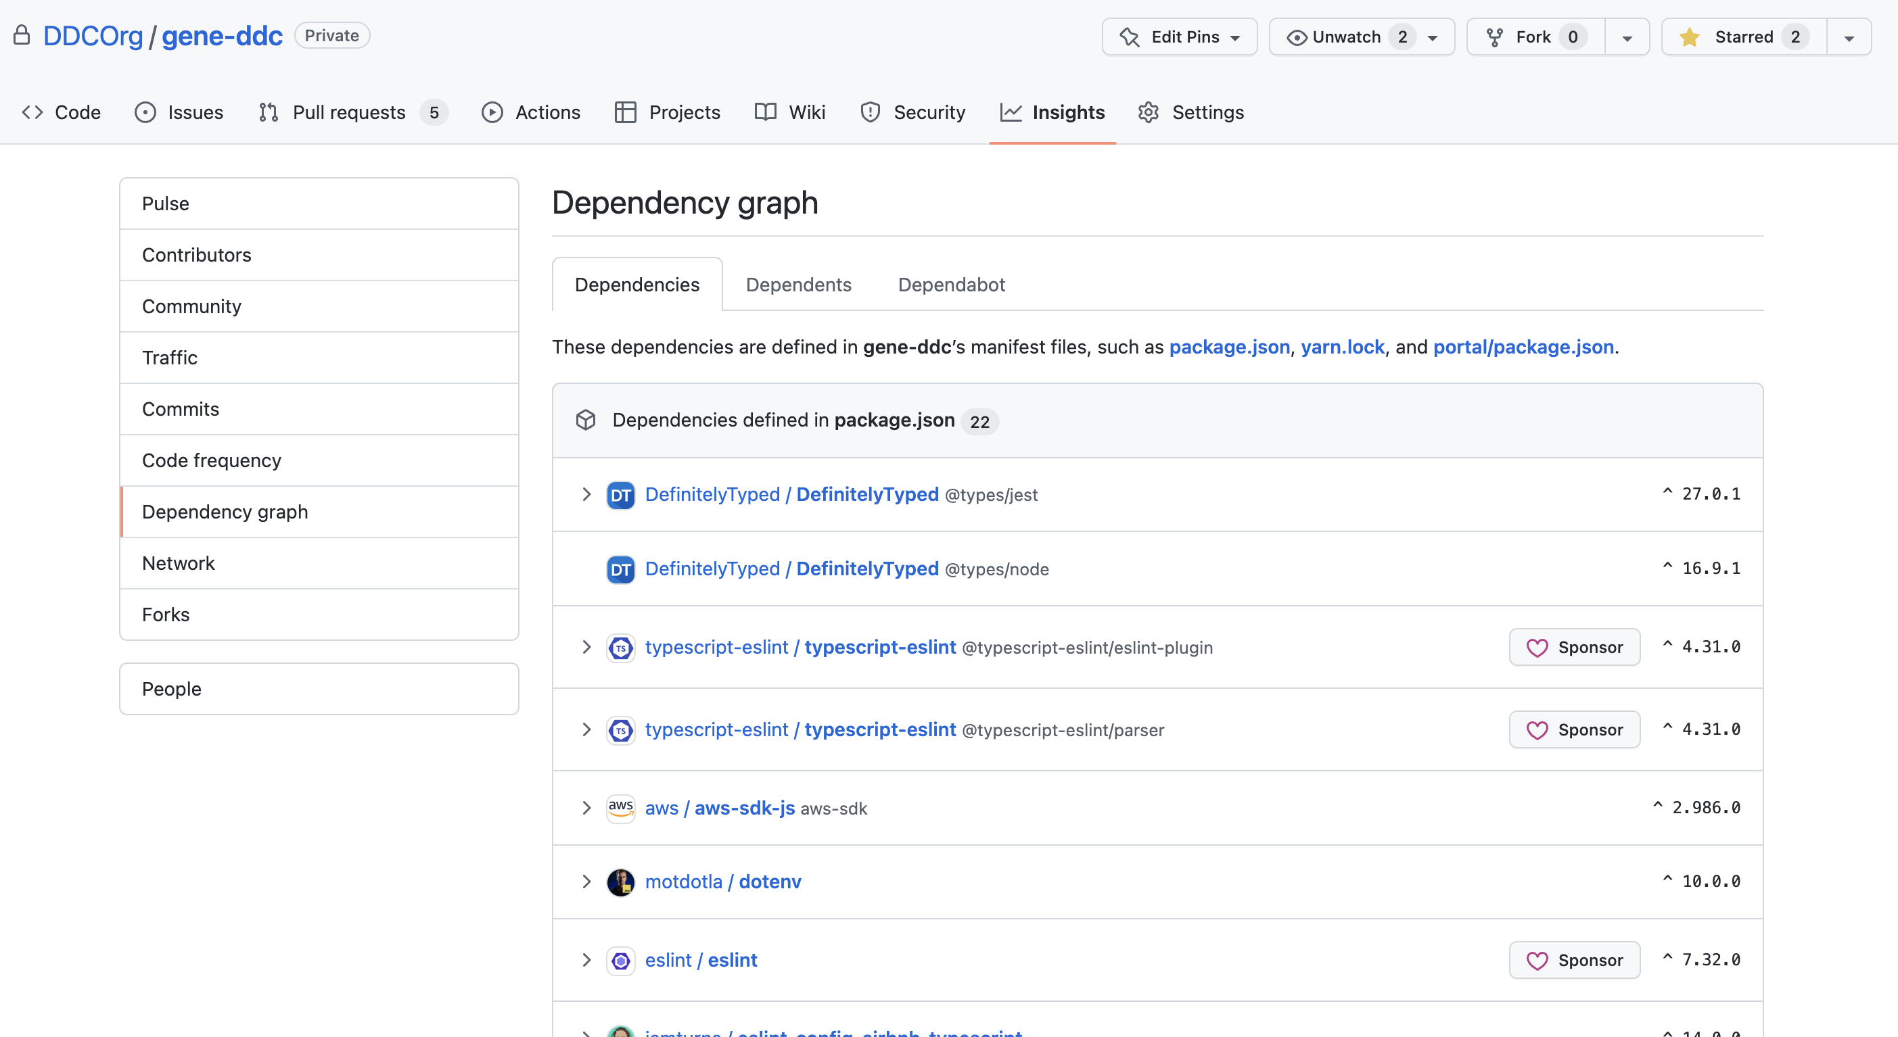Screen dimensions: 1898x1037
Task: Open the starred lists dropdown arrow
Action: 1849,37
